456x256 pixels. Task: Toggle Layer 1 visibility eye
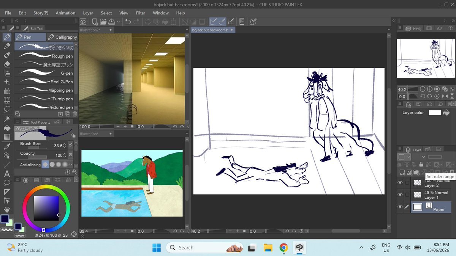click(400, 195)
